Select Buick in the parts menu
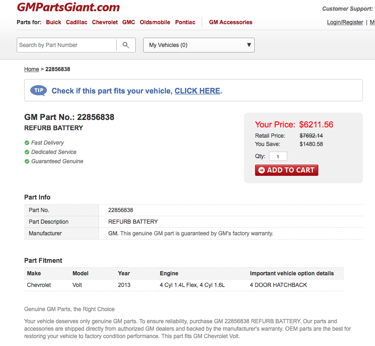Screen dimensions: 375x346 click(53, 22)
